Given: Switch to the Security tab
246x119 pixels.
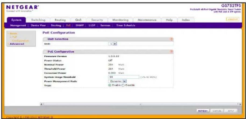Looking at the screenshot, I should tap(97, 20).
